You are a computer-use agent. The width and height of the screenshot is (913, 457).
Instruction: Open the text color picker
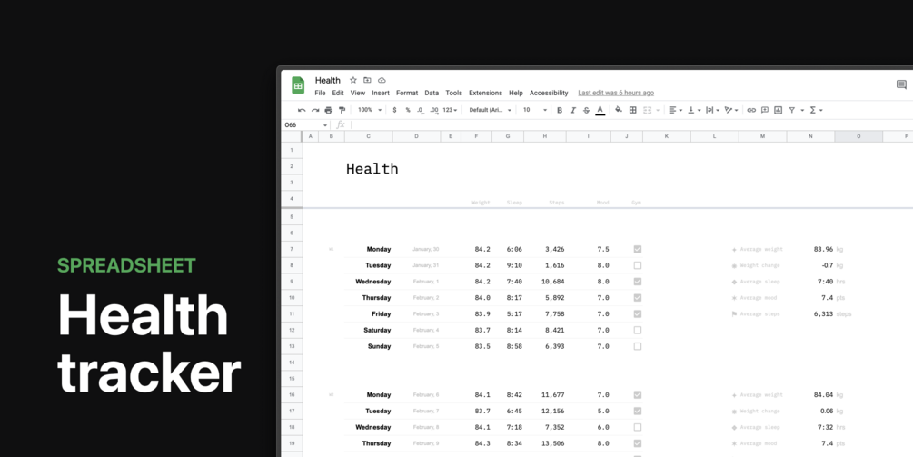coord(600,110)
